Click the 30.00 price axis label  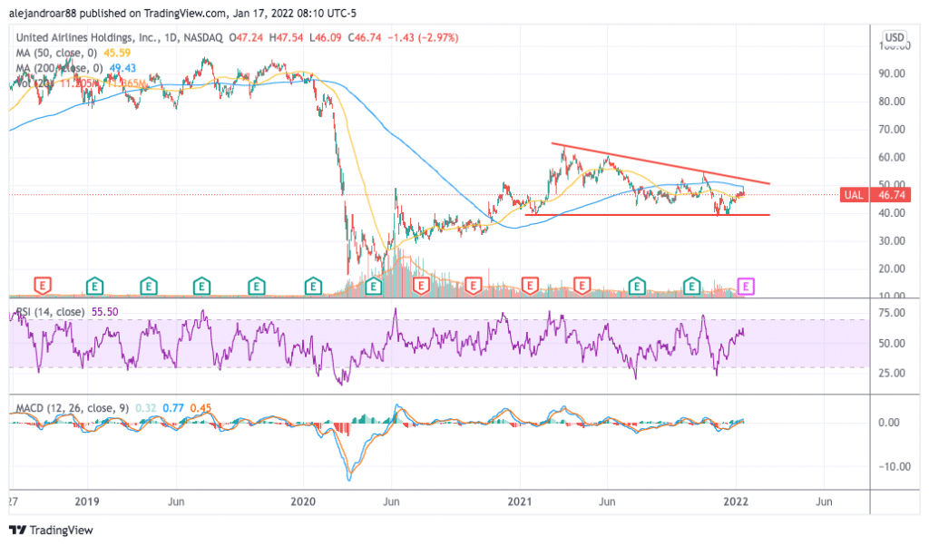pyautogui.click(x=892, y=241)
